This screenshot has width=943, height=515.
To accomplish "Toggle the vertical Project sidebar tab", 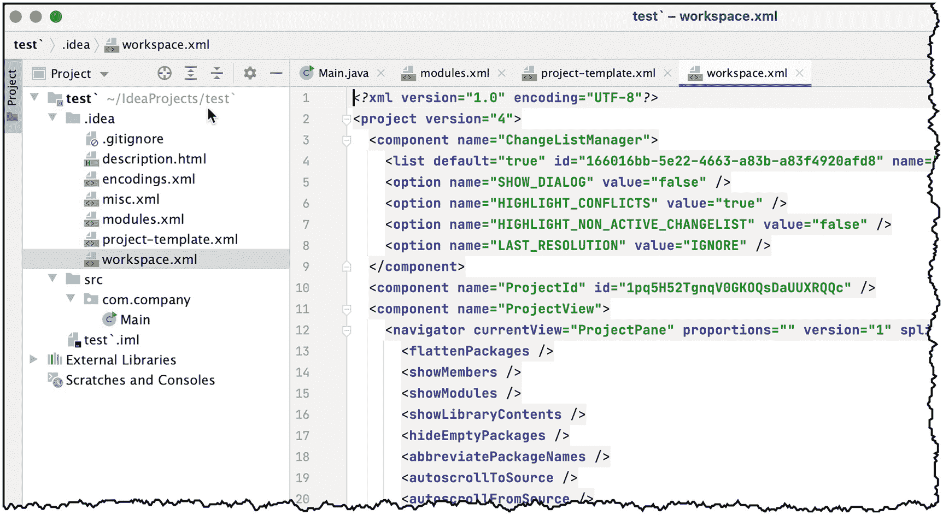I will tap(13, 96).
